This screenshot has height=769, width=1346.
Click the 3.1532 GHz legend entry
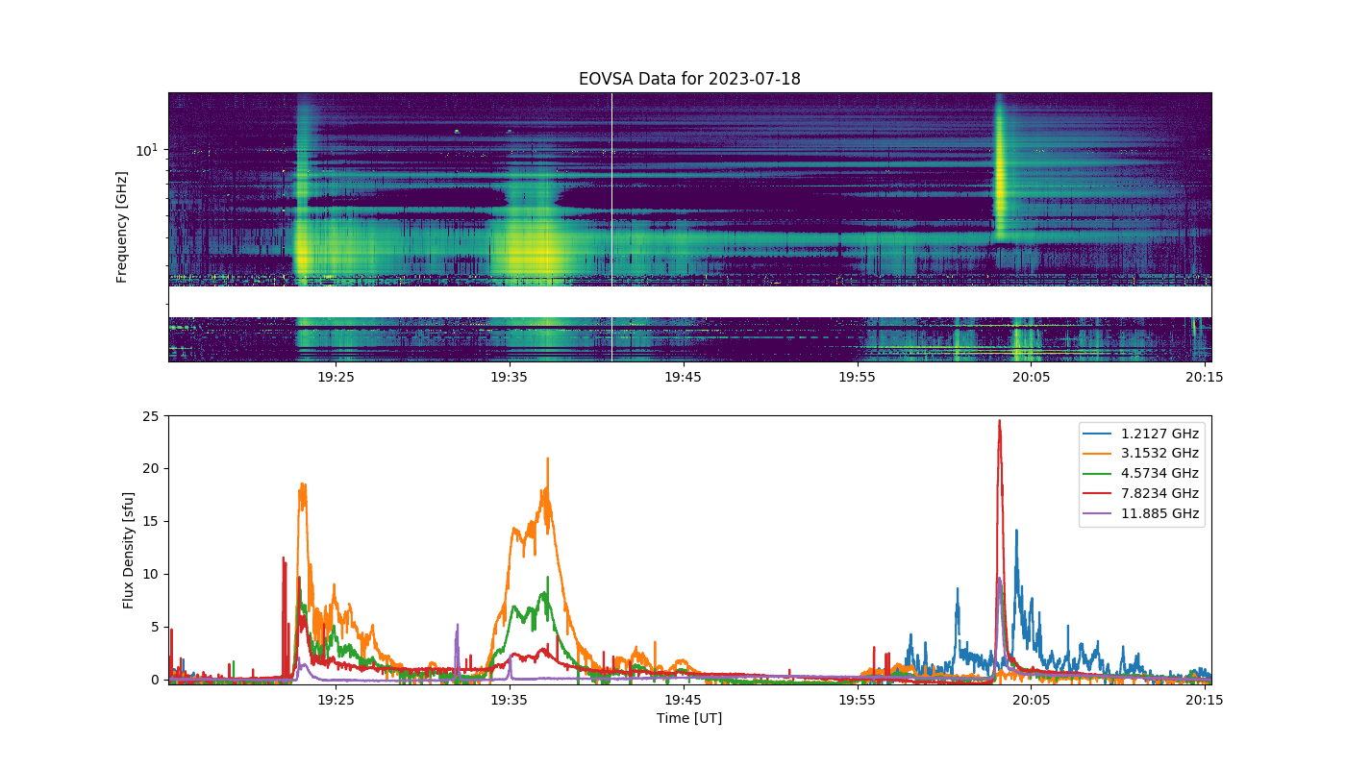tap(1142, 454)
